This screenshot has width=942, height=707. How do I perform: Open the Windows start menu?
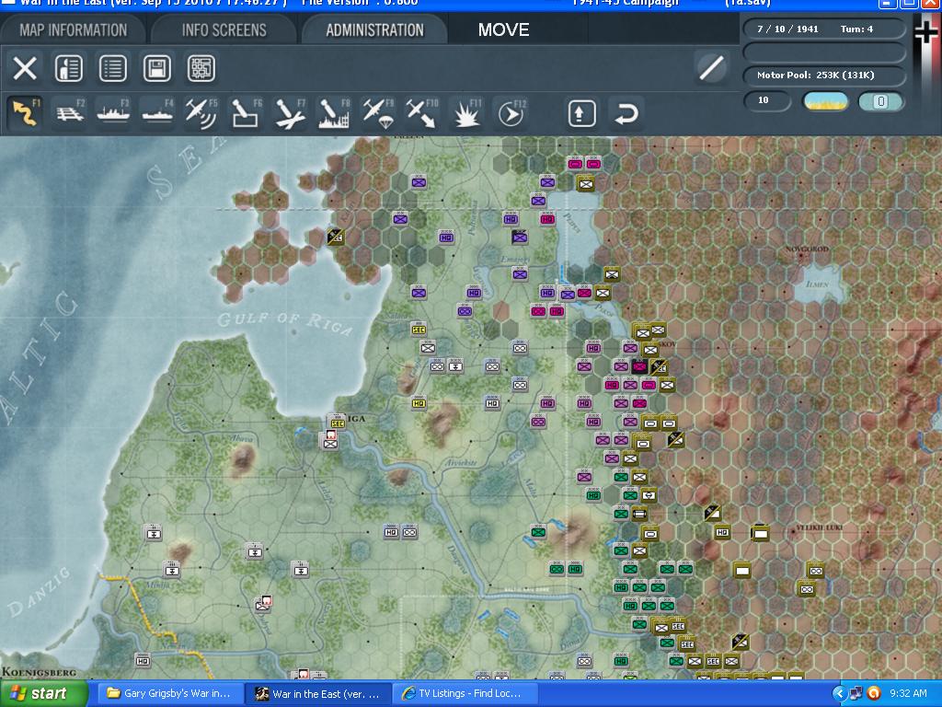tap(44, 693)
